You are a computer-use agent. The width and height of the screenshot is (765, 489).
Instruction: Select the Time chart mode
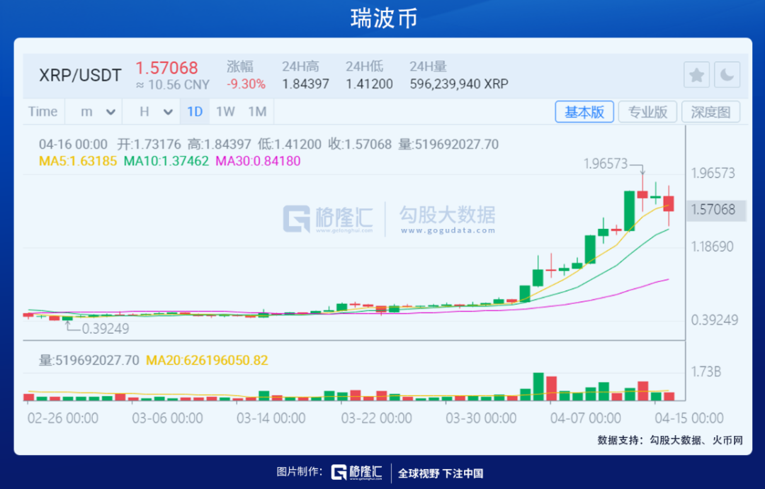point(43,112)
